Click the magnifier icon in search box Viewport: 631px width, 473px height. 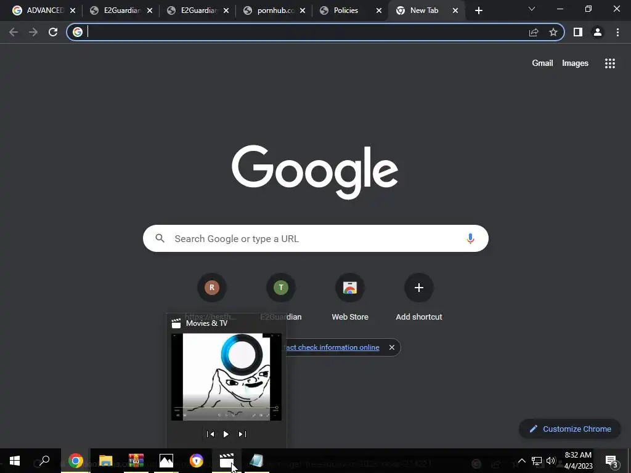pos(160,238)
